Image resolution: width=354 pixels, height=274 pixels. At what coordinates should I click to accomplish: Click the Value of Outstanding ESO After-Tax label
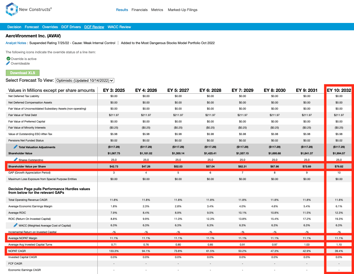coord(30,134)
